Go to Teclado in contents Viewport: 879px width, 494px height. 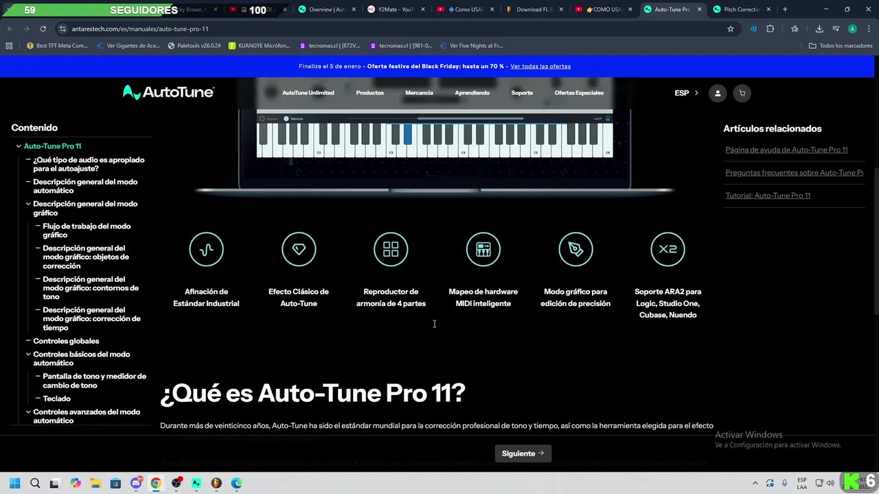click(x=56, y=399)
